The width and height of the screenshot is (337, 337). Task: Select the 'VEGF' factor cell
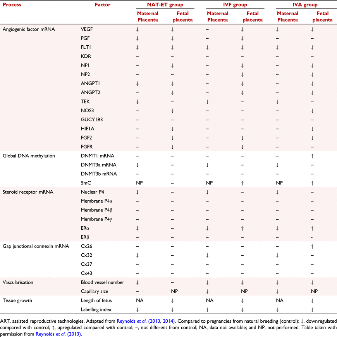click(x=87, y=29)
